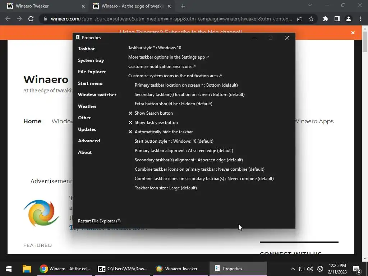Click the Winaero Tweaker swirl logo image

coord(41,213)
